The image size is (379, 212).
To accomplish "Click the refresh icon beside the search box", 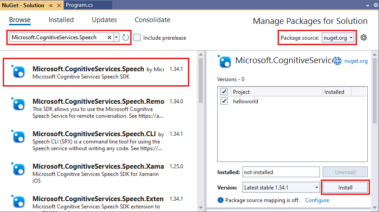I will (126, 37).
